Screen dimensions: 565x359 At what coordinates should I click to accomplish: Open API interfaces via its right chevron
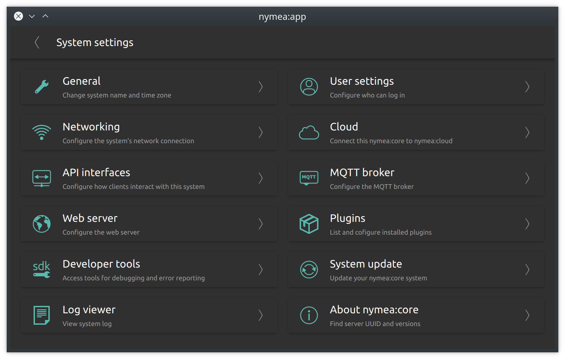pos(260,178)
